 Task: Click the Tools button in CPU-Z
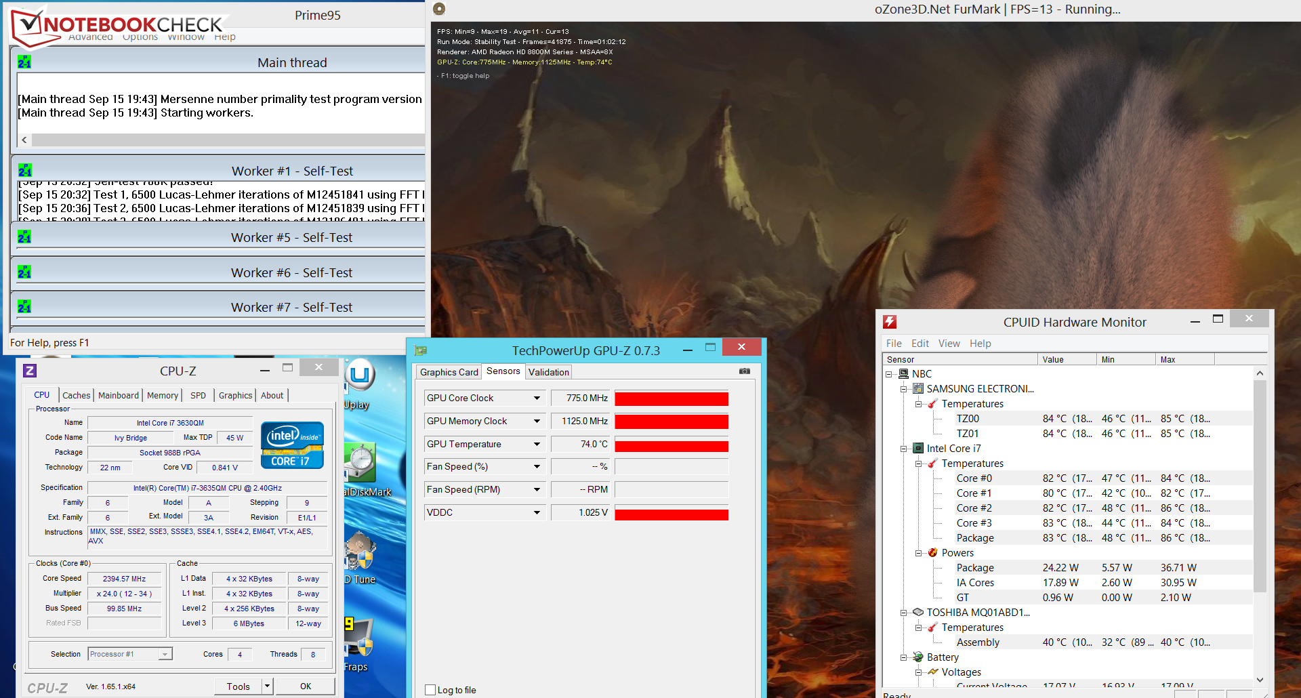[239, 686]
